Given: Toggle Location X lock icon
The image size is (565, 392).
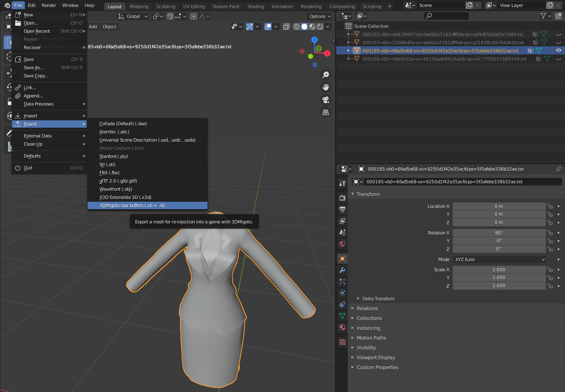Looking at the screenshot, I should pos(550,206).
